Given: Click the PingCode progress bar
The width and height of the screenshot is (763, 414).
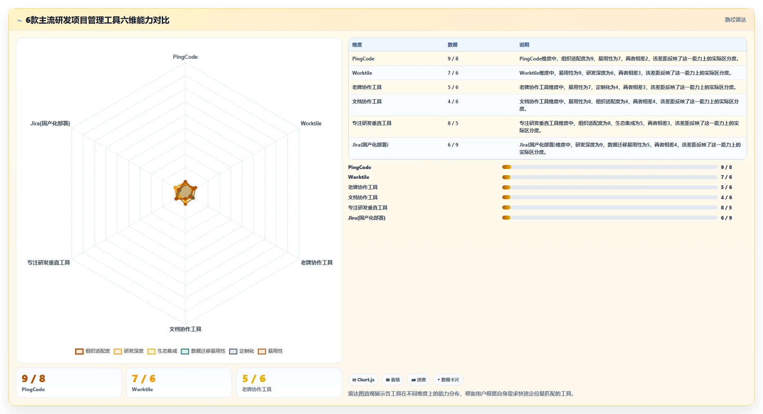Looking at the screenshot, I should click(610, 167).
